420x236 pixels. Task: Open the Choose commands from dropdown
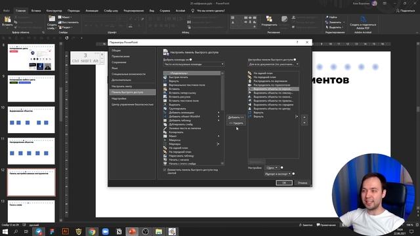194,64
